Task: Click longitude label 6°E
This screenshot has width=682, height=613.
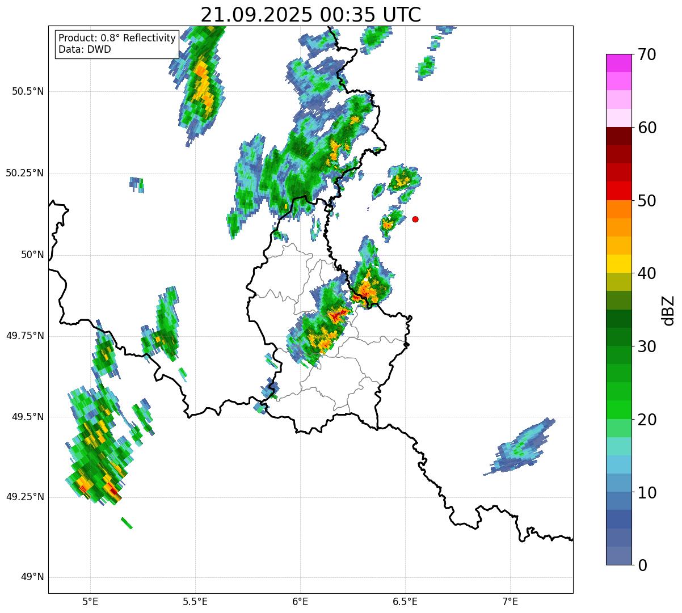Action: [301, 602]
